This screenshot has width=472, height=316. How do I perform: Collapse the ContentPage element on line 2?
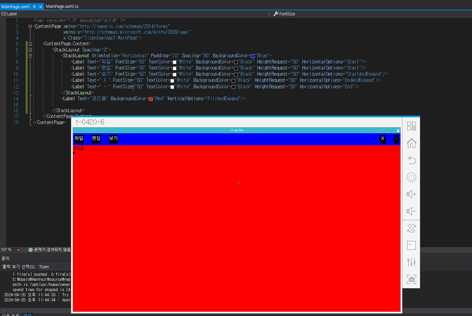pos(30,26)
